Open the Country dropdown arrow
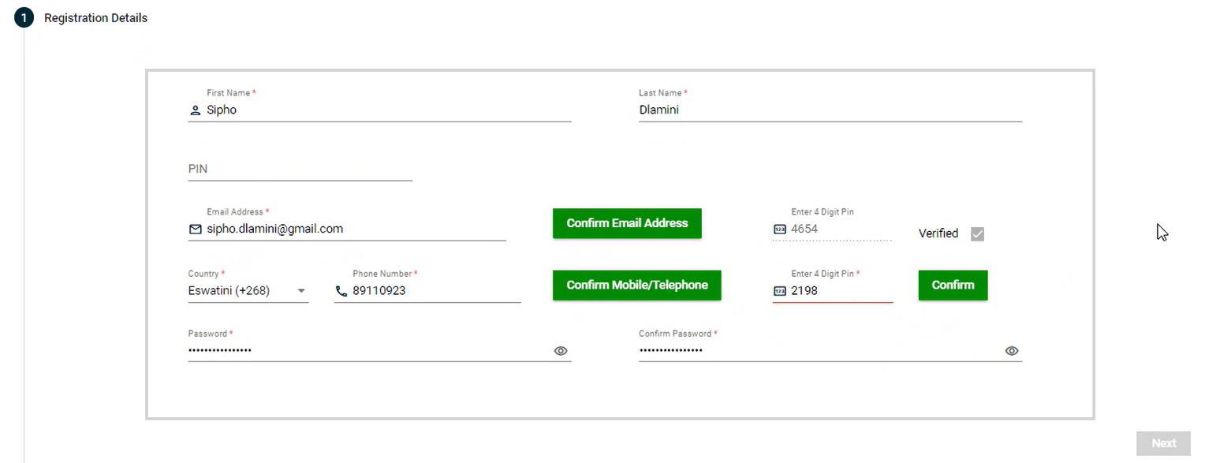Screen dimensions: 1216x463 point(301,291)
